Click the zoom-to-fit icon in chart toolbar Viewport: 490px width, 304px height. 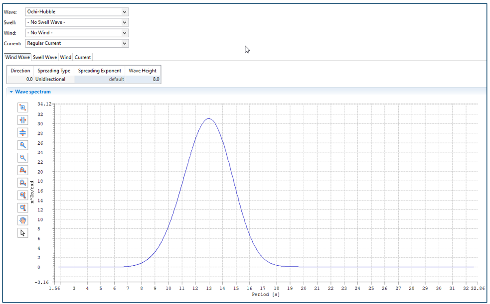click(x=22, y=107)
